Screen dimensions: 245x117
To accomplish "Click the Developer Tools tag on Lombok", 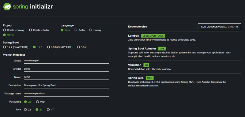I will click(x=153, y=36).
